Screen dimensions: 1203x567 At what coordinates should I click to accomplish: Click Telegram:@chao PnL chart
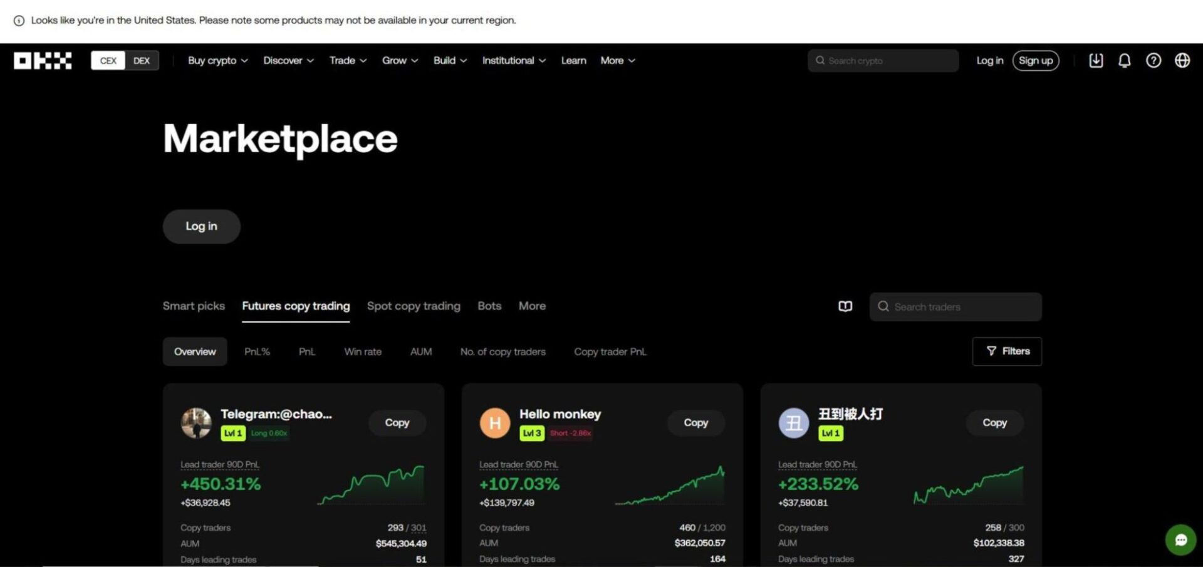[371, 486]
